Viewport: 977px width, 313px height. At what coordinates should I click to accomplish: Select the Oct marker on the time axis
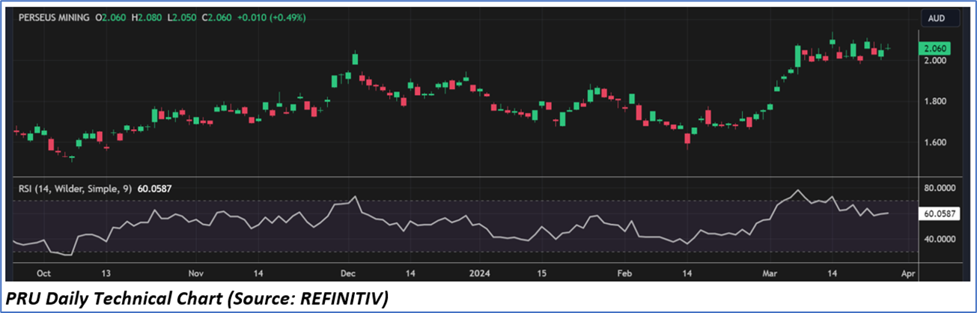pos(43,273)
